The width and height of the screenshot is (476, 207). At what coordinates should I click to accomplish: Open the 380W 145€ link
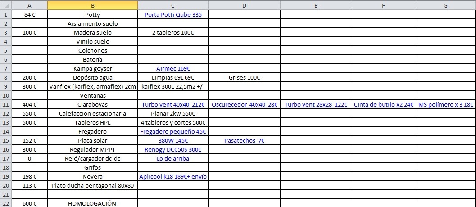(173, 141)
